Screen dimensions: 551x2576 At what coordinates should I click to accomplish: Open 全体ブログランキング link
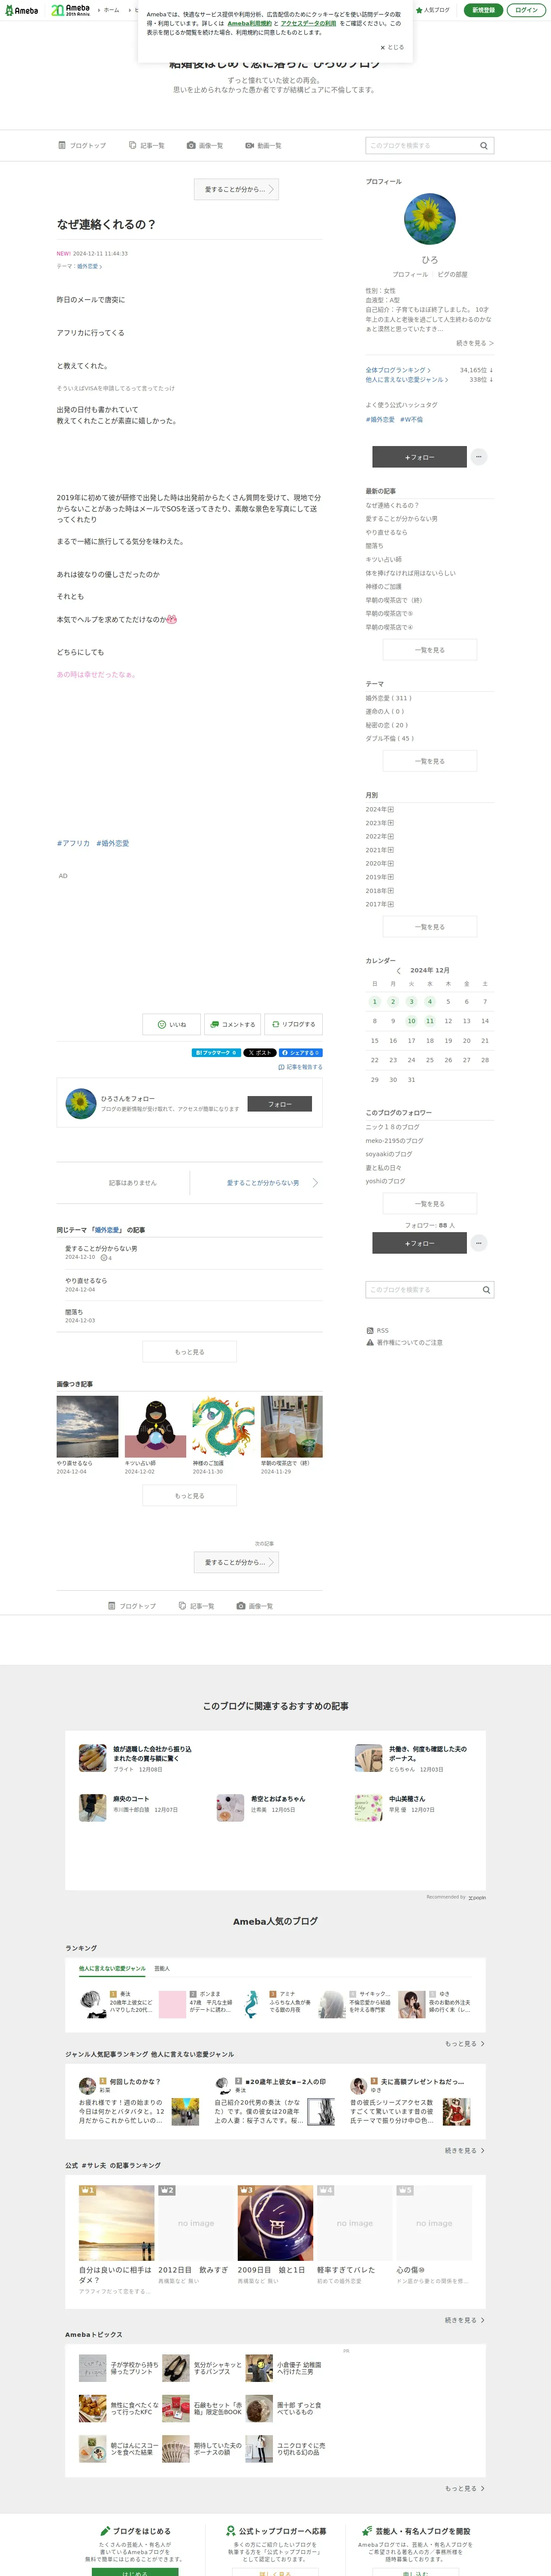tap(398, 370)
